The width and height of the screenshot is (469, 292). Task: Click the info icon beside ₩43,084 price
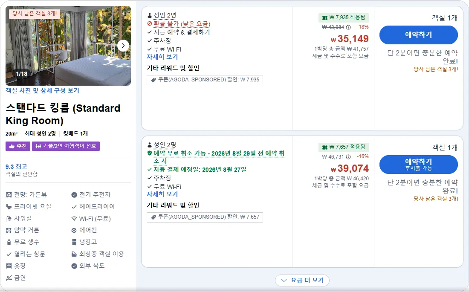348,27
